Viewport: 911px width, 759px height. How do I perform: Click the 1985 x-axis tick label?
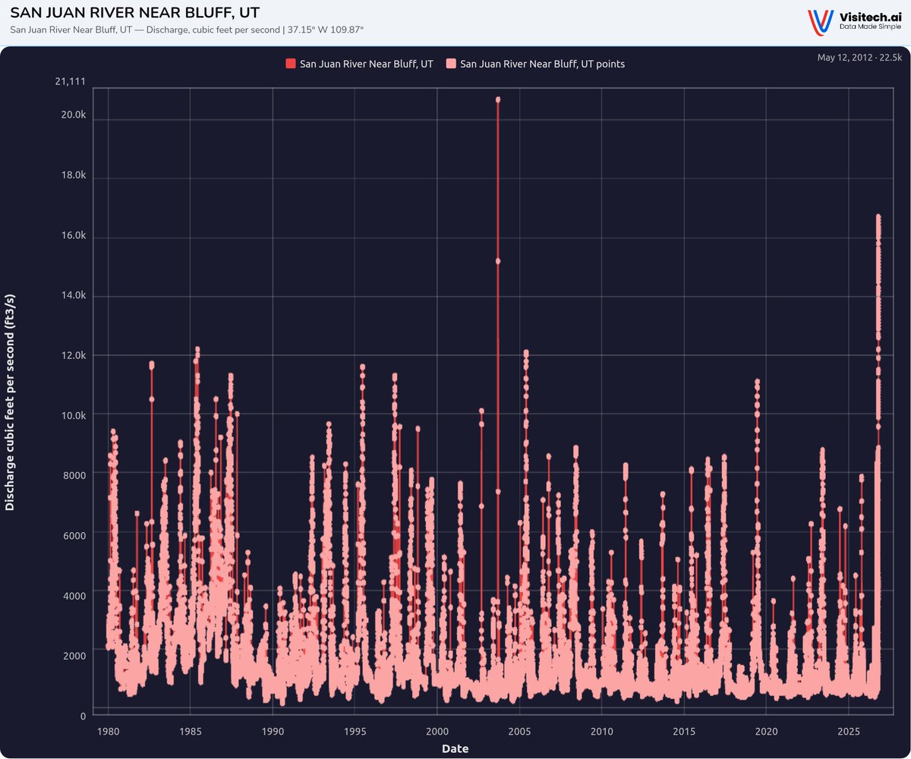click(191, 731)
